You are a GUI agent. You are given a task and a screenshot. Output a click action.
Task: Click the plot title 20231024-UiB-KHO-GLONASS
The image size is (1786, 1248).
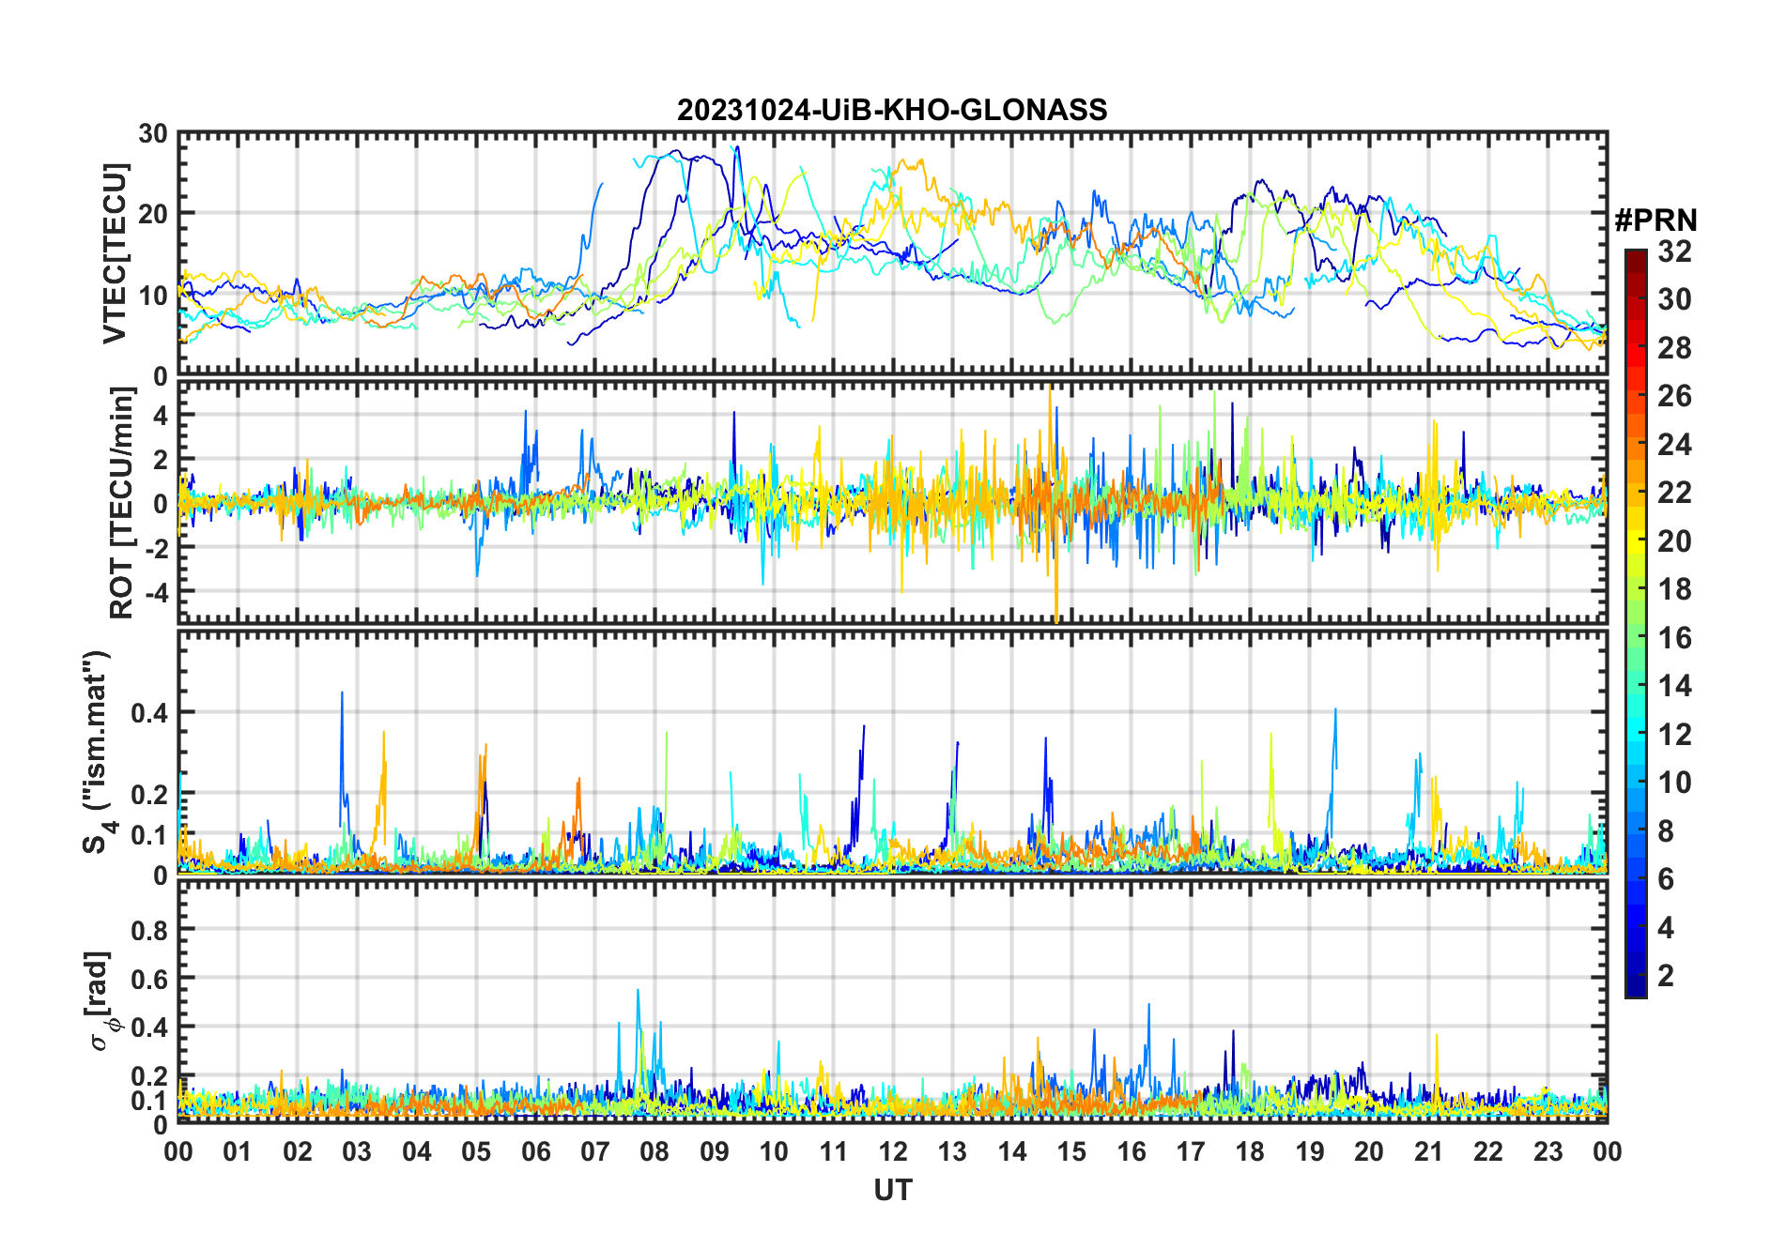pyautogui.click(x=892, y=111)
